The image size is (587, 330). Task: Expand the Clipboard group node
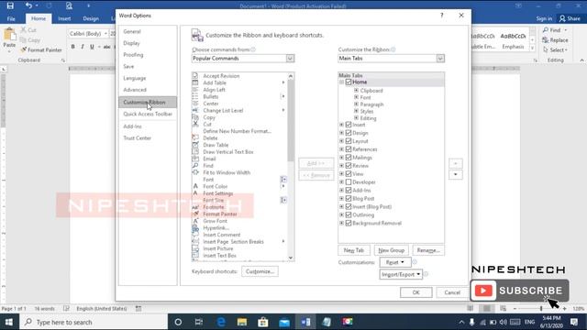(x=356, y=90)
